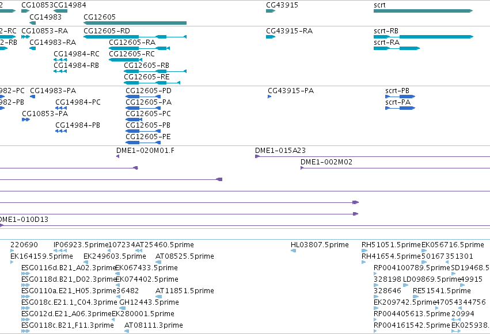The width and height of the screenshot is (490, 334).
Task: Select the scrt-RA transcript
Action: coord(397,48)
